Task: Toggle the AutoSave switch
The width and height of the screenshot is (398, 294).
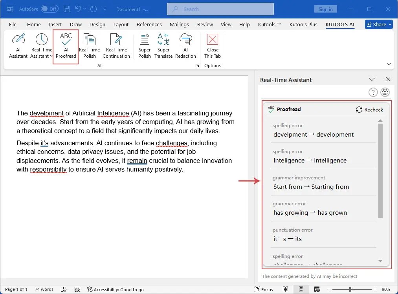Action: 50,9
